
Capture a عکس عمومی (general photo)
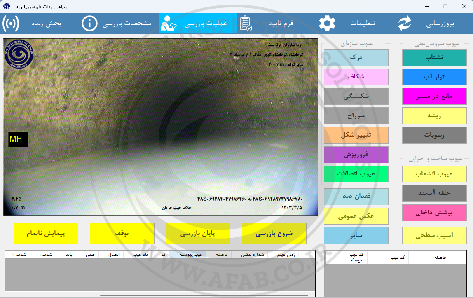click(356, 216)
